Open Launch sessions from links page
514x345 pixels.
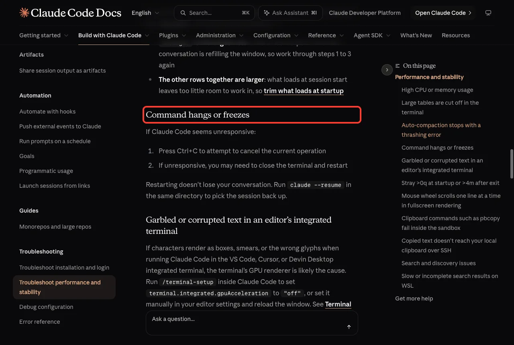click(x=55, y=186)
